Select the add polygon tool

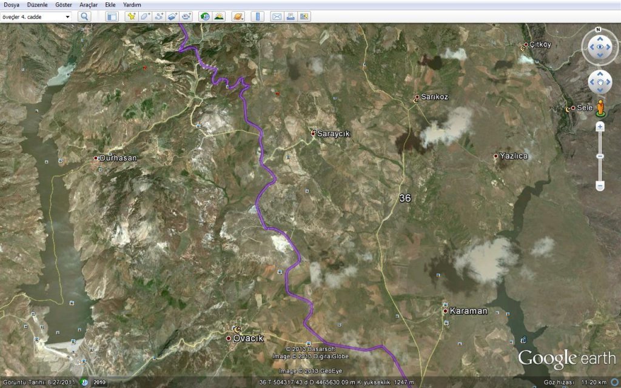click(x=145, y=16)
